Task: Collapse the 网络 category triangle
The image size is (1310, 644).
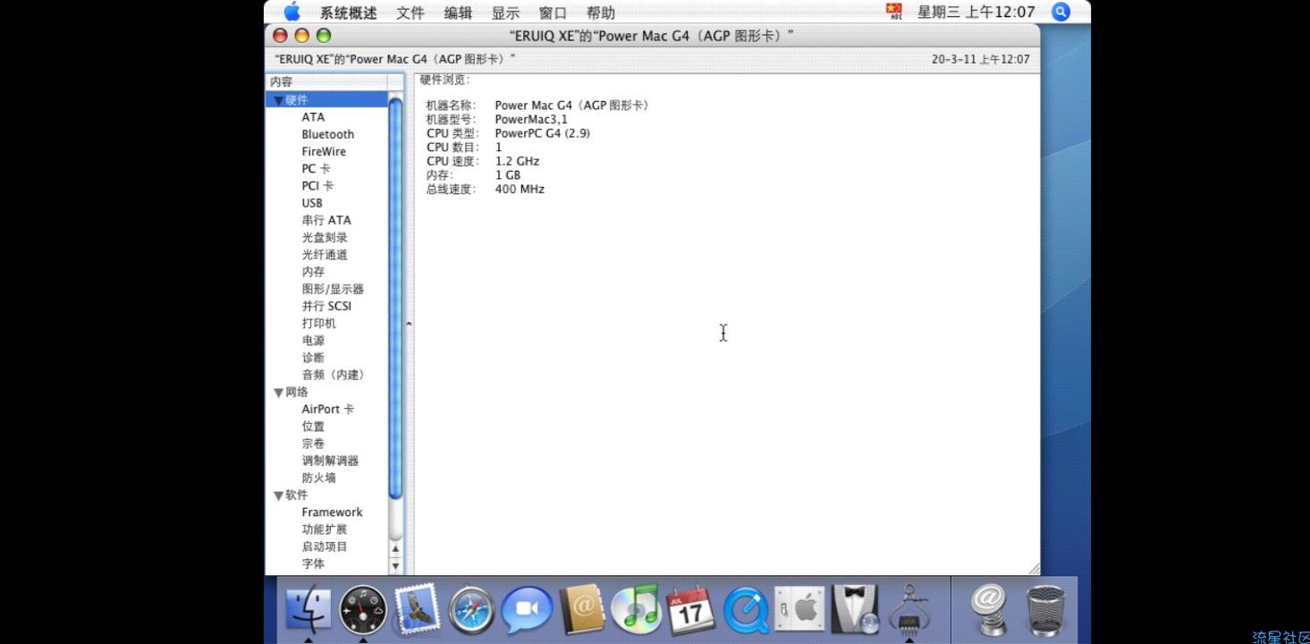Action: pos(279,392)
